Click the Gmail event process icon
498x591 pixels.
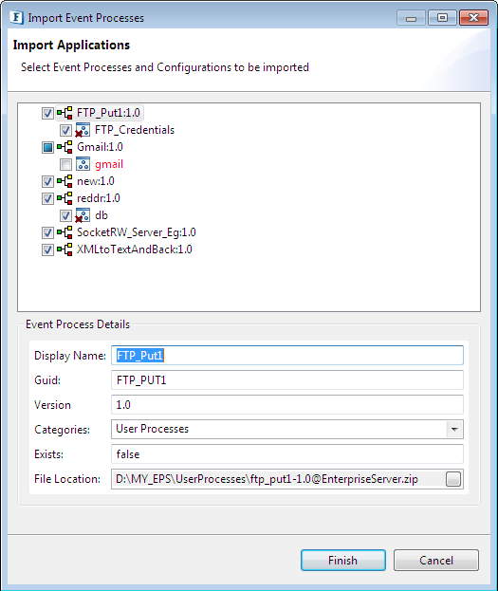65,147
